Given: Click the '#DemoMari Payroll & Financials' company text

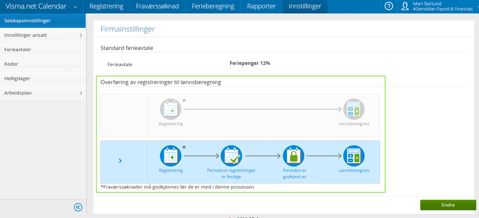Looking at the screenshot, I should tap(443, 10).
